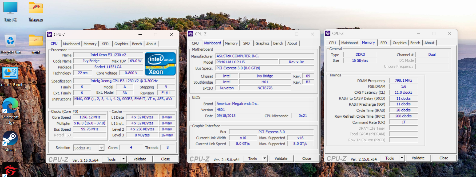Open the Memory tab in left CPU-Z window
This screenshot has height=177, width=476.
(90, 44)
